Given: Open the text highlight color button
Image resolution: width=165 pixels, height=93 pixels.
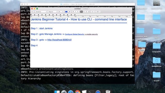Looking at the screenshot, I should point(69,12).
